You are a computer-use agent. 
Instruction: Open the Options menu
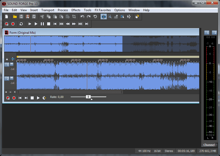point(120,10)
